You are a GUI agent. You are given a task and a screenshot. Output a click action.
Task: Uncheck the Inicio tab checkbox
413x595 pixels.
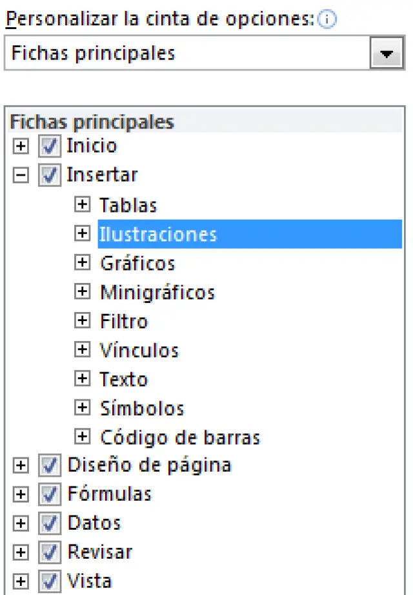[x=50, y=147]
